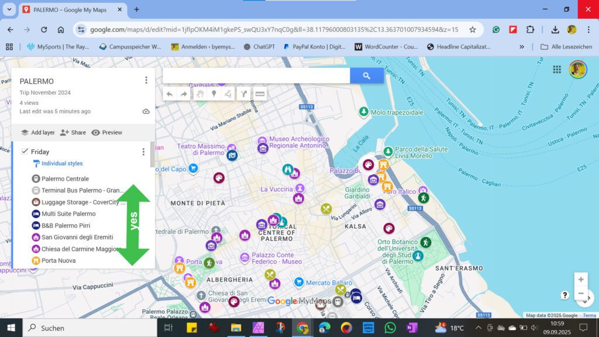Select the Draw a line tool
Viewport: 599px width, 337px height.
tap(228, 94)
